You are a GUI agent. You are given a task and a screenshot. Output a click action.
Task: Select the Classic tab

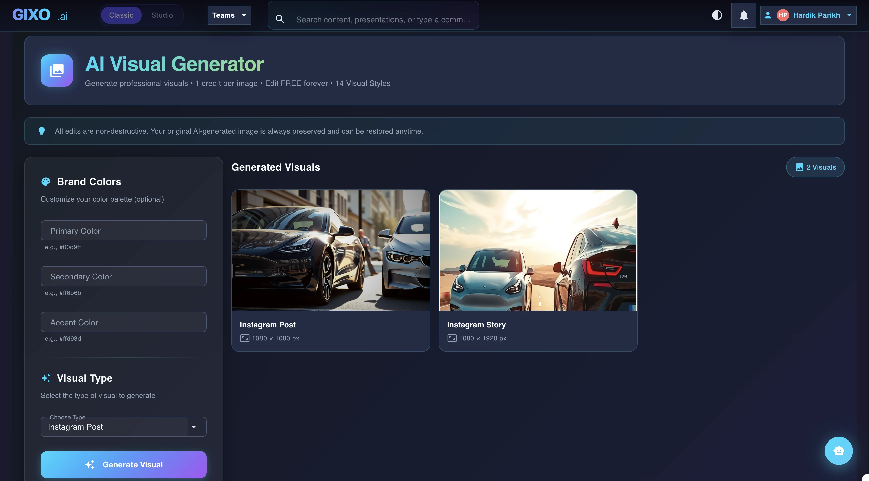[121, 15]
